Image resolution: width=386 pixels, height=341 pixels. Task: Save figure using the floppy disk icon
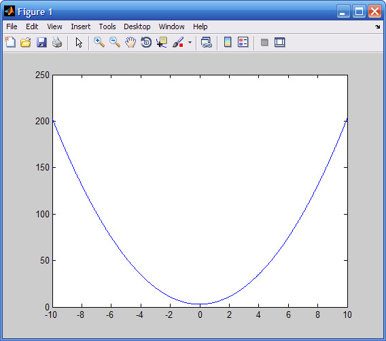(x=41, y=42)
